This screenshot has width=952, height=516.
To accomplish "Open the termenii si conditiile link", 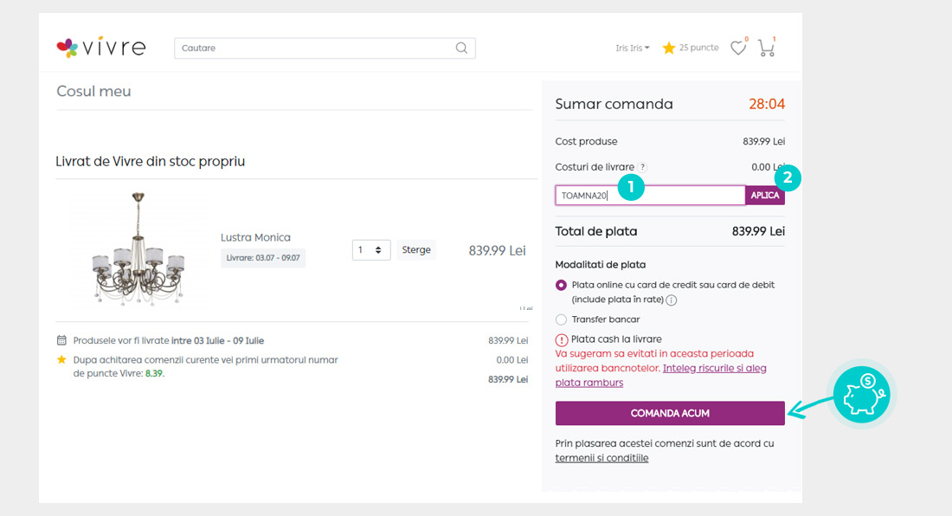I will tap(601, 458).
